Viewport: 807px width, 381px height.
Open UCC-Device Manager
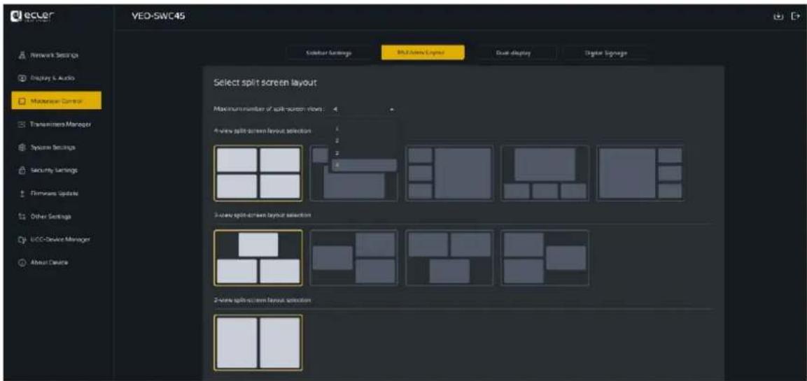point(56,240)
